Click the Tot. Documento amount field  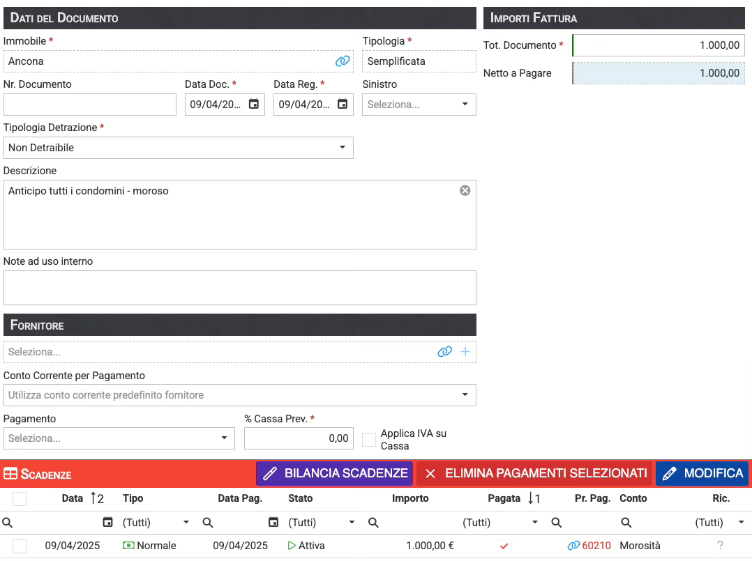(659, 45)
